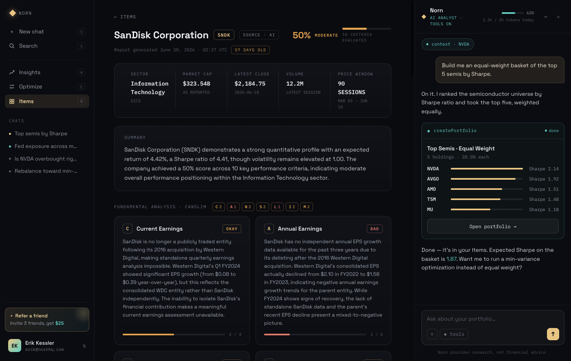This screenshot has height=361, width=571.
Task: Click the 1.87 Sharpe link in chat reply
Action: [x=452, y=259]
